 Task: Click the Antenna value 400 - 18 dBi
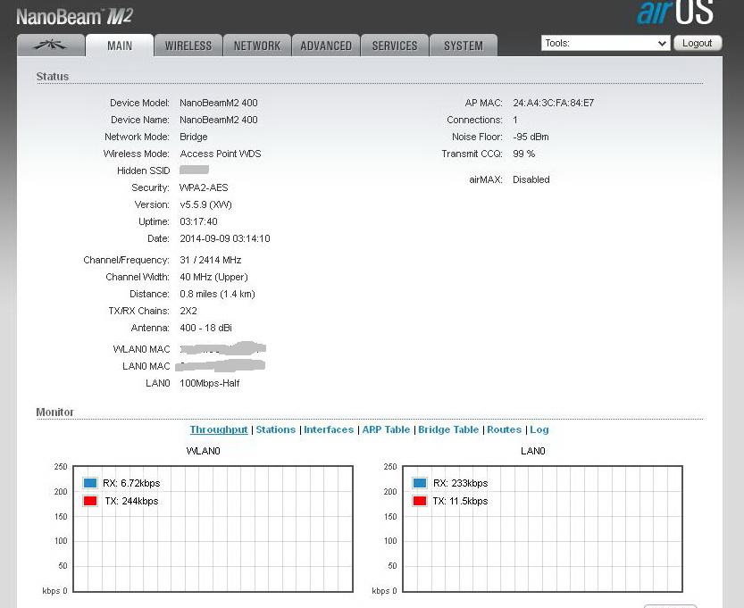tap(206, 329)
